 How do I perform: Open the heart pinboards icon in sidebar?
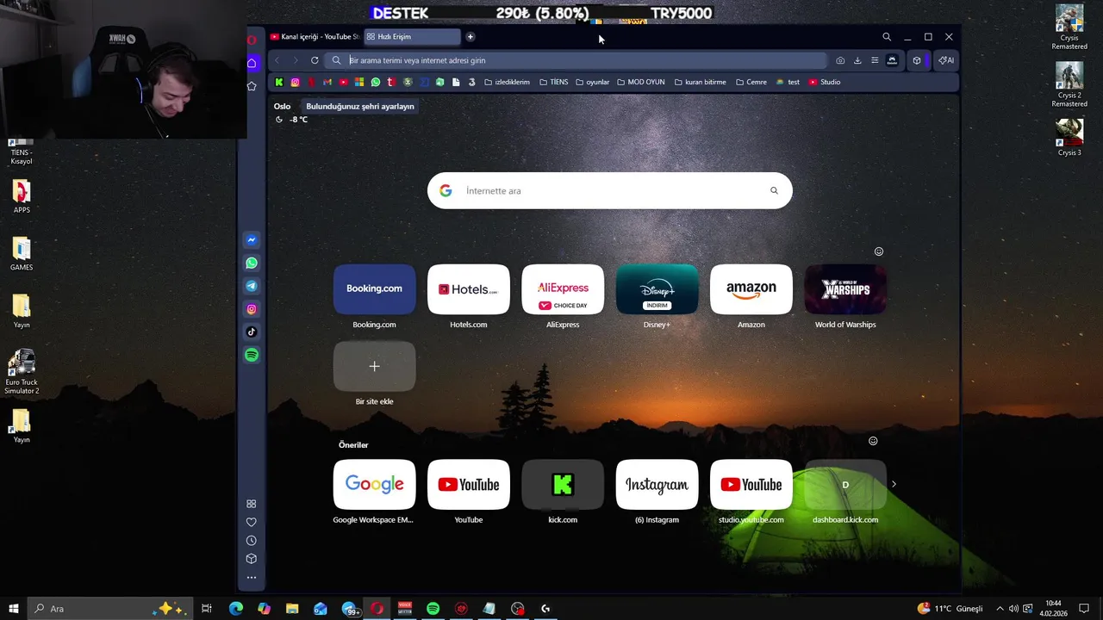click(x=252, y=522)
